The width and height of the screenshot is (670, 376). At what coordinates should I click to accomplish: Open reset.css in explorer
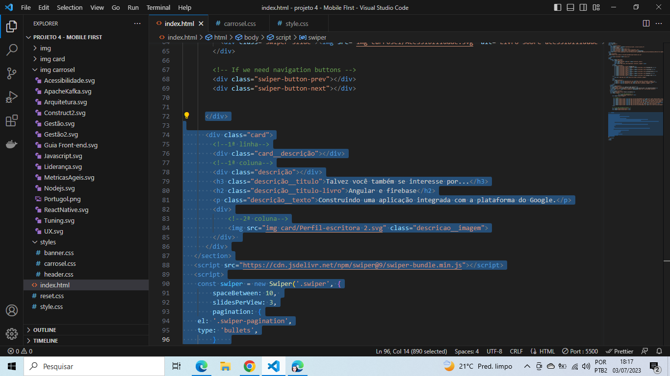click(x=86, y=296)
